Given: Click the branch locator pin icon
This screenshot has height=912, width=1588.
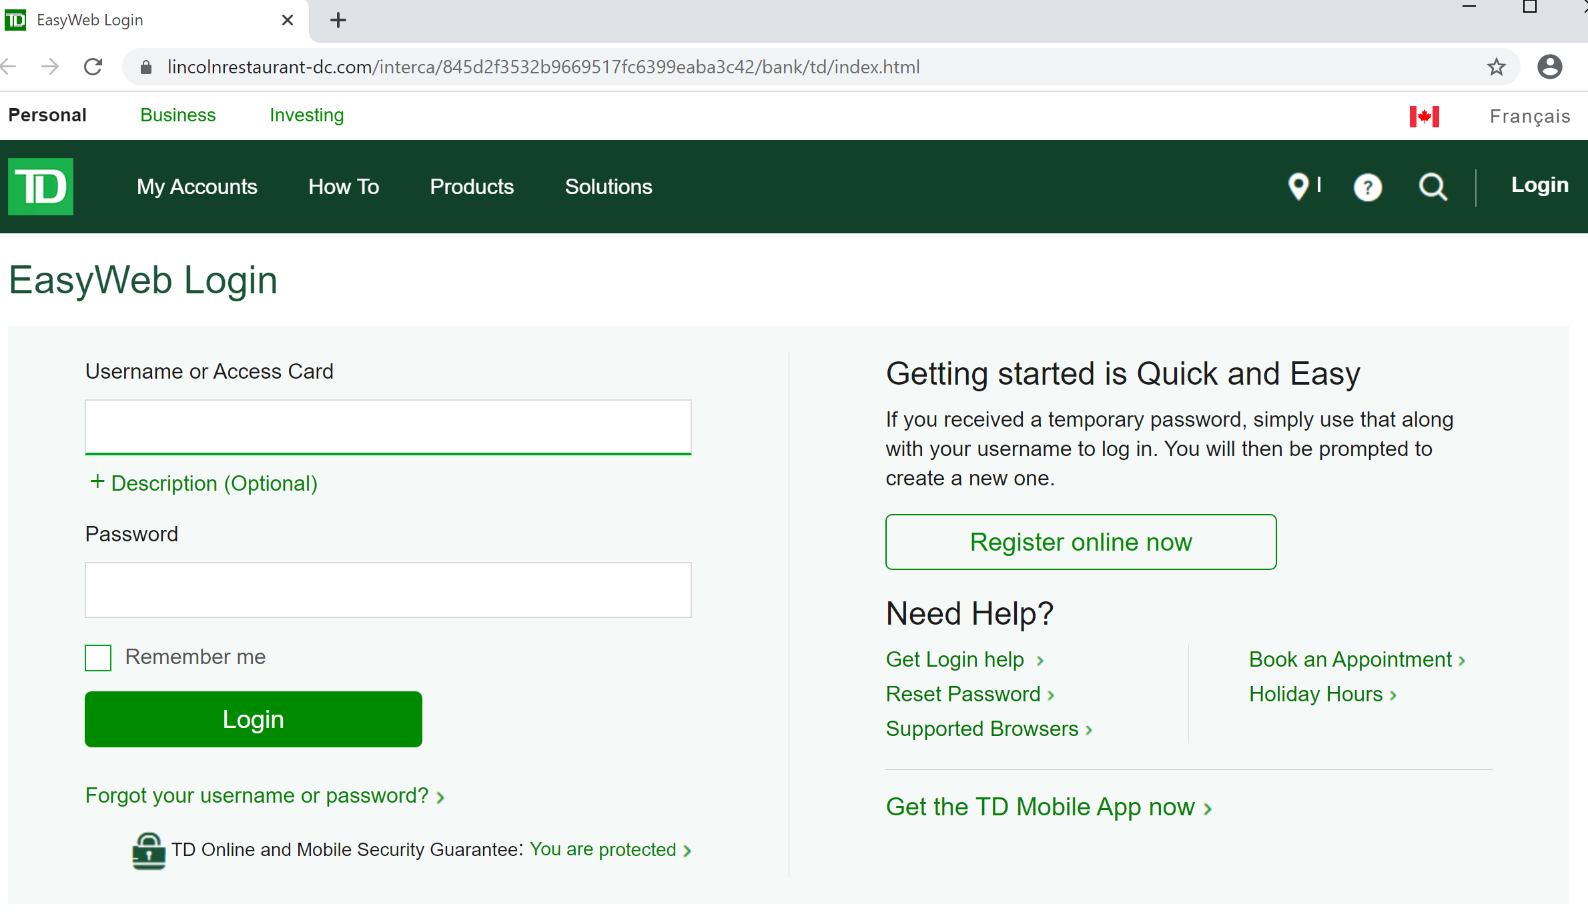Looking at the screenshot, I should [1298, 187].
